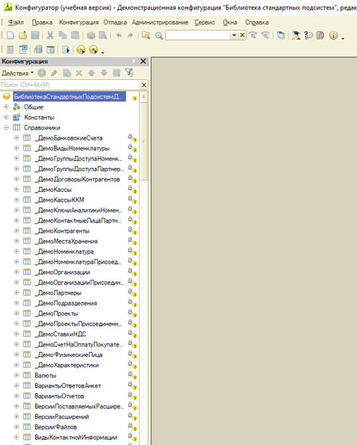Click the New document toolbar icon
The height and width of the screenshot is (445, 357).
click(x=10, y=35)
